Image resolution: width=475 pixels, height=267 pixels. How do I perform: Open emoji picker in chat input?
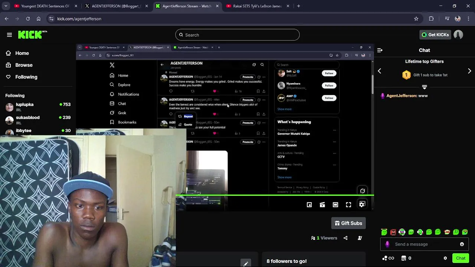pos(462,244)
